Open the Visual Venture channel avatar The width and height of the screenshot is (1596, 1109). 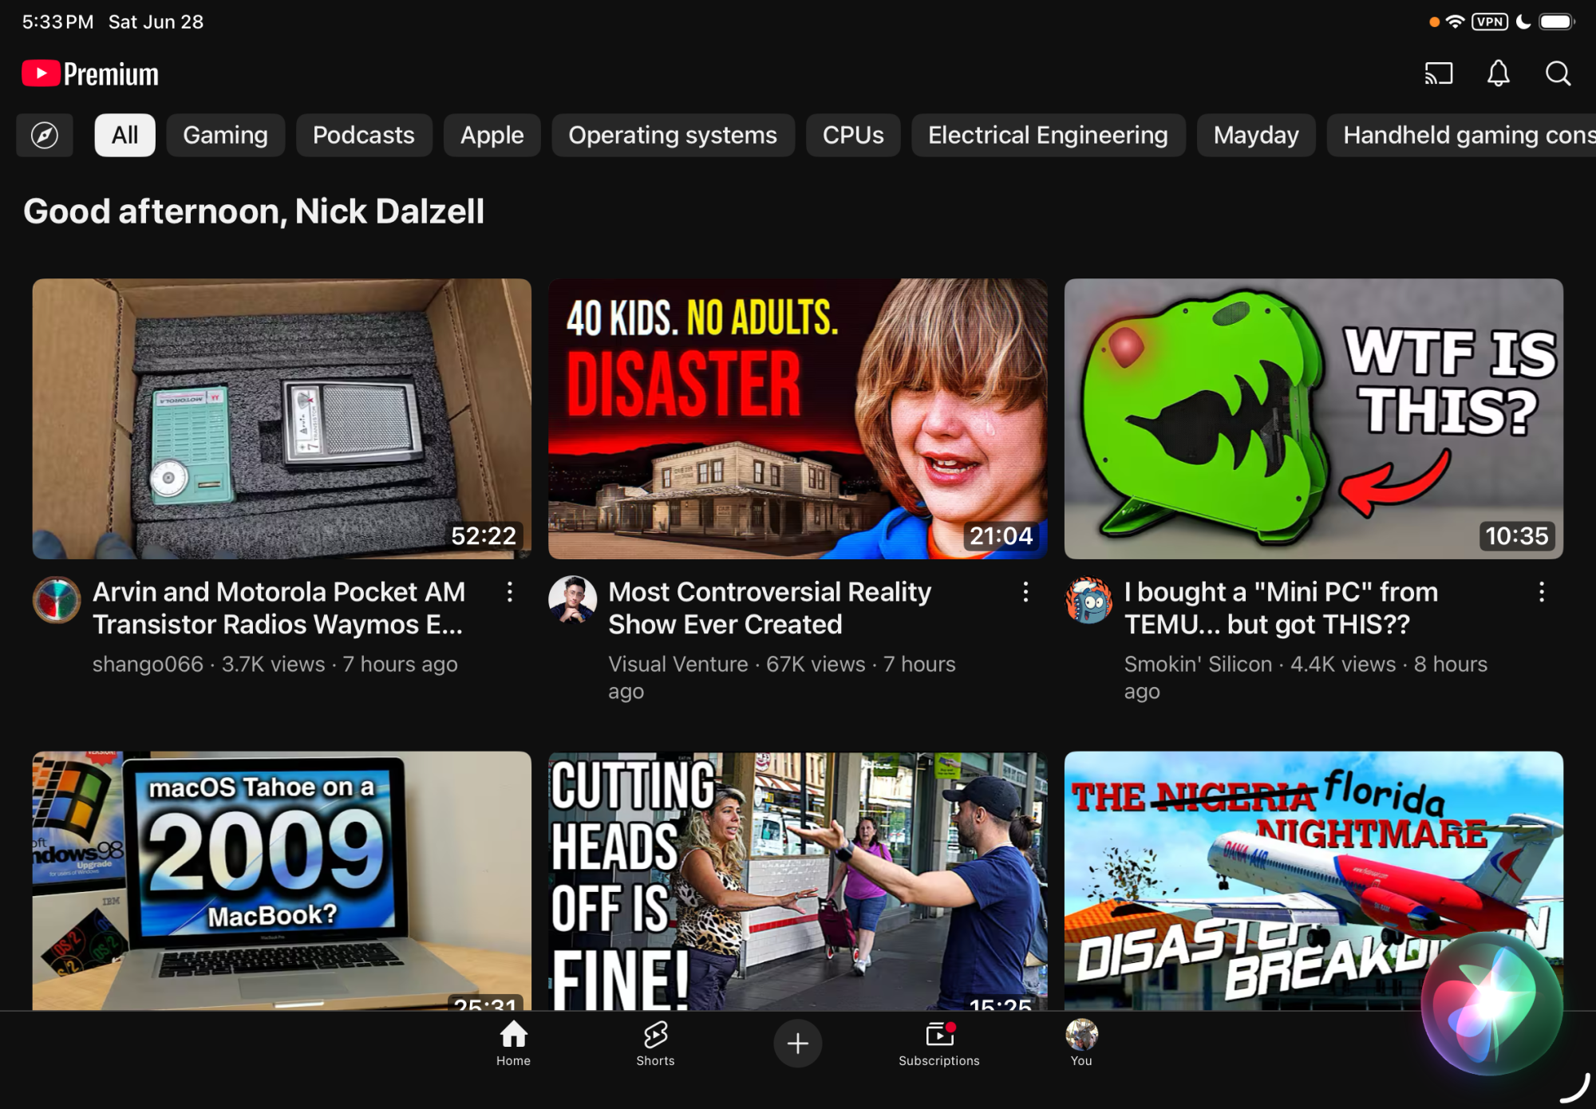point(572,600)
